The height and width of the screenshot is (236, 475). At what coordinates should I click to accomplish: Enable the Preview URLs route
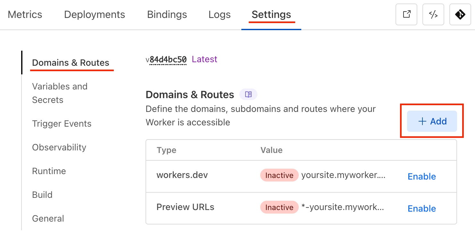(422, 208)
